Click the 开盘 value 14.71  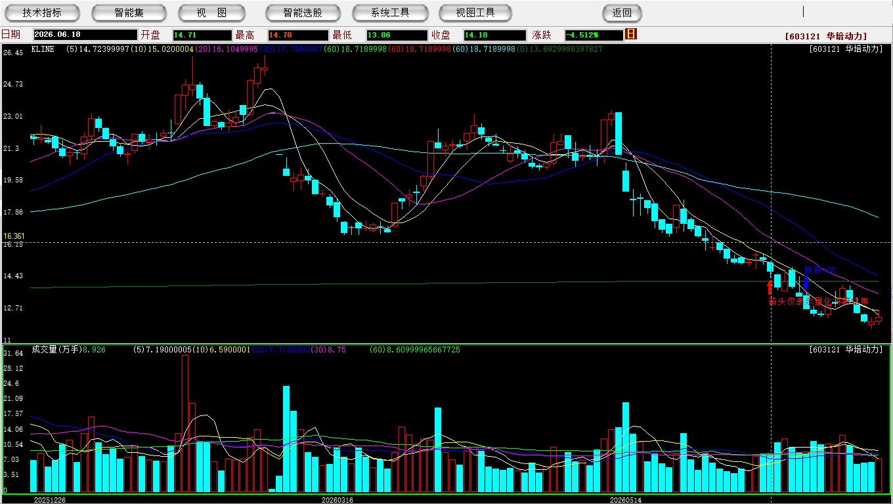202,35
